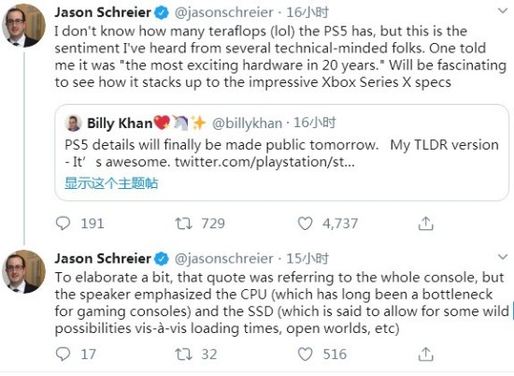The width and height of the screenshot is (514, 376).
Task: Click Jason Schreier's avatar on first tweet
Action: [23, 25]
